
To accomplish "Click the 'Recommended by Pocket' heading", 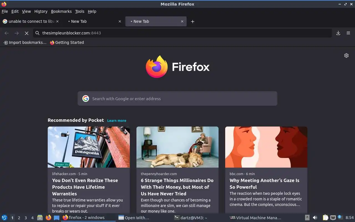I will tap(76, 120).
